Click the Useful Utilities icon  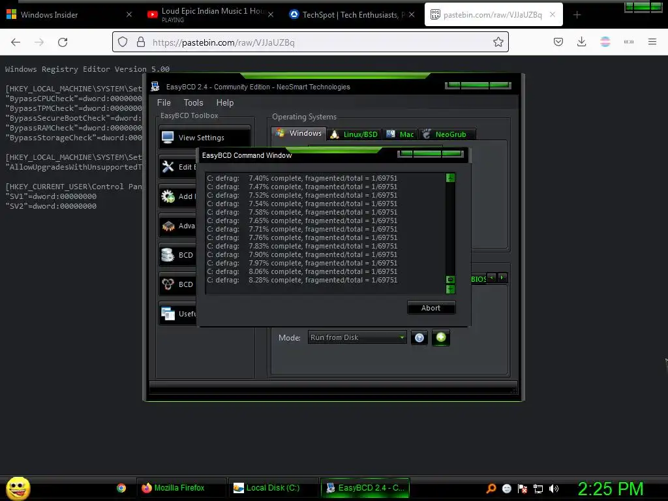tap(168, 314)
